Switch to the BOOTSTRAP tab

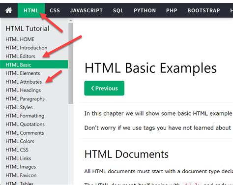[x=204, y=10]
